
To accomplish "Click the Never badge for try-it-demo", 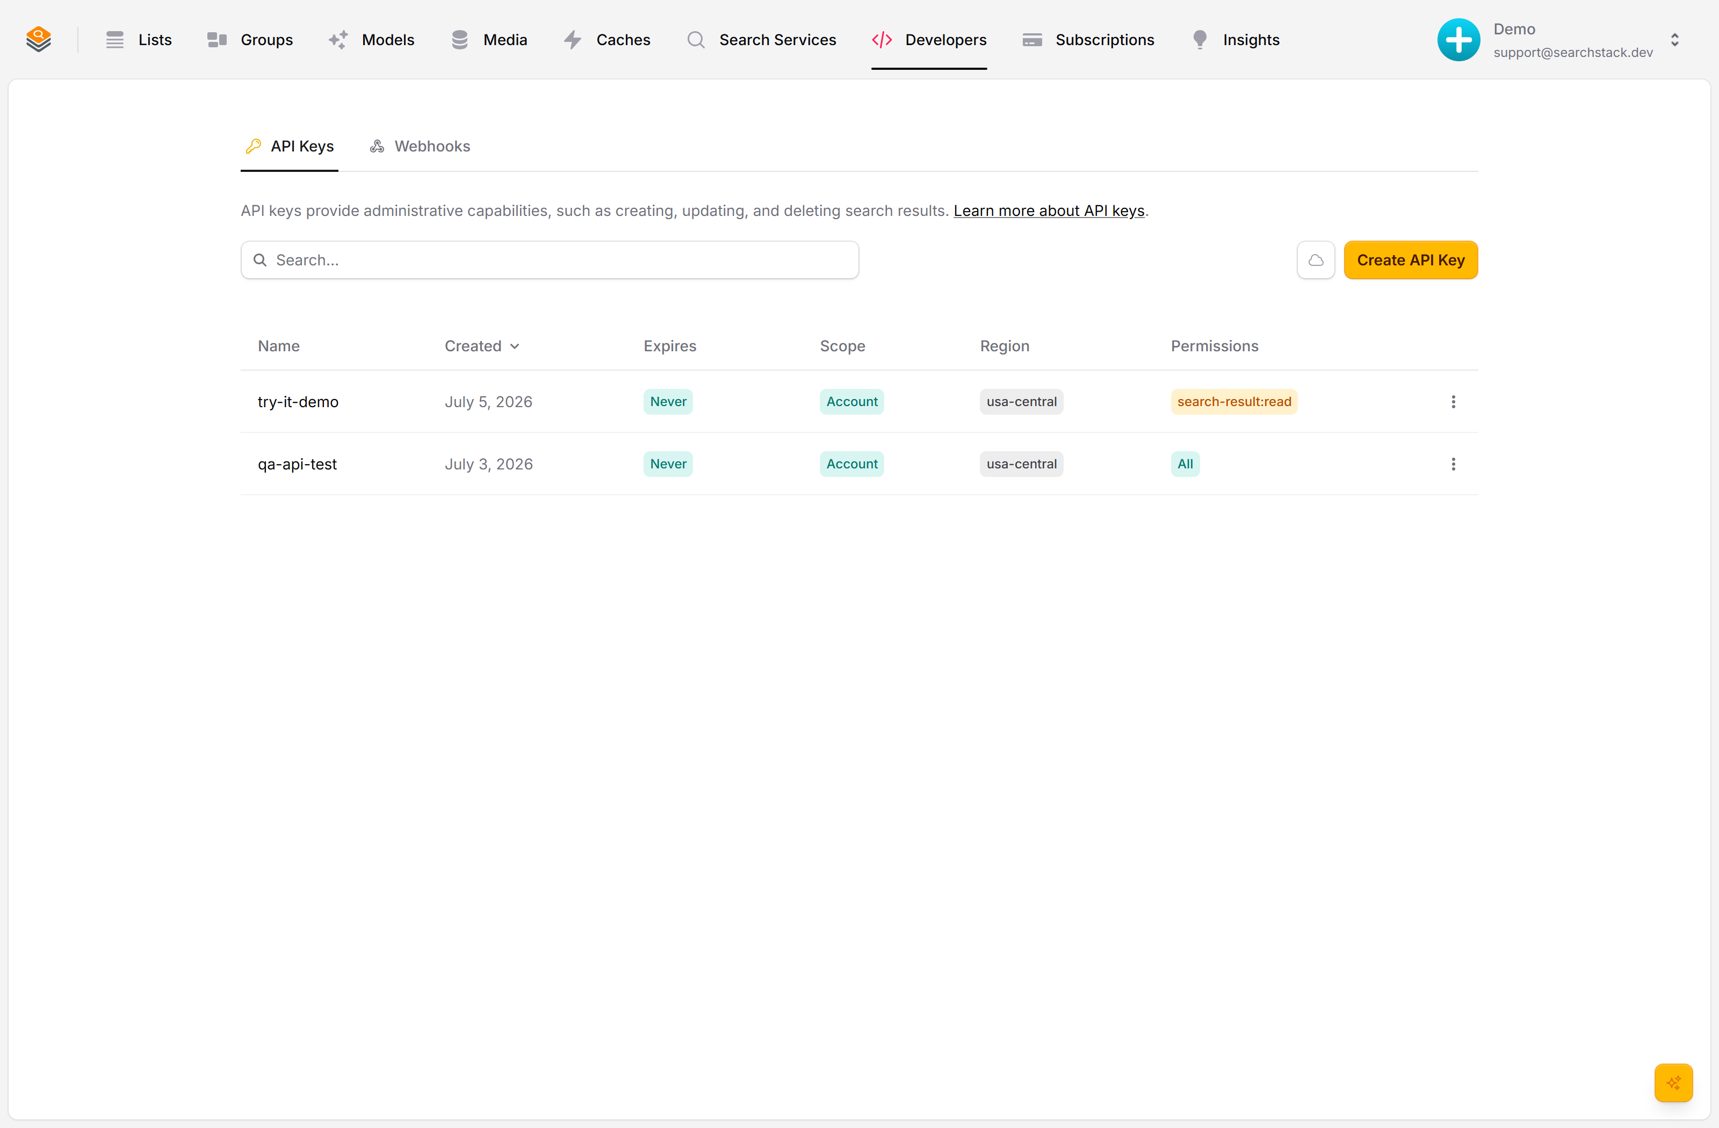I will point(668,402).
